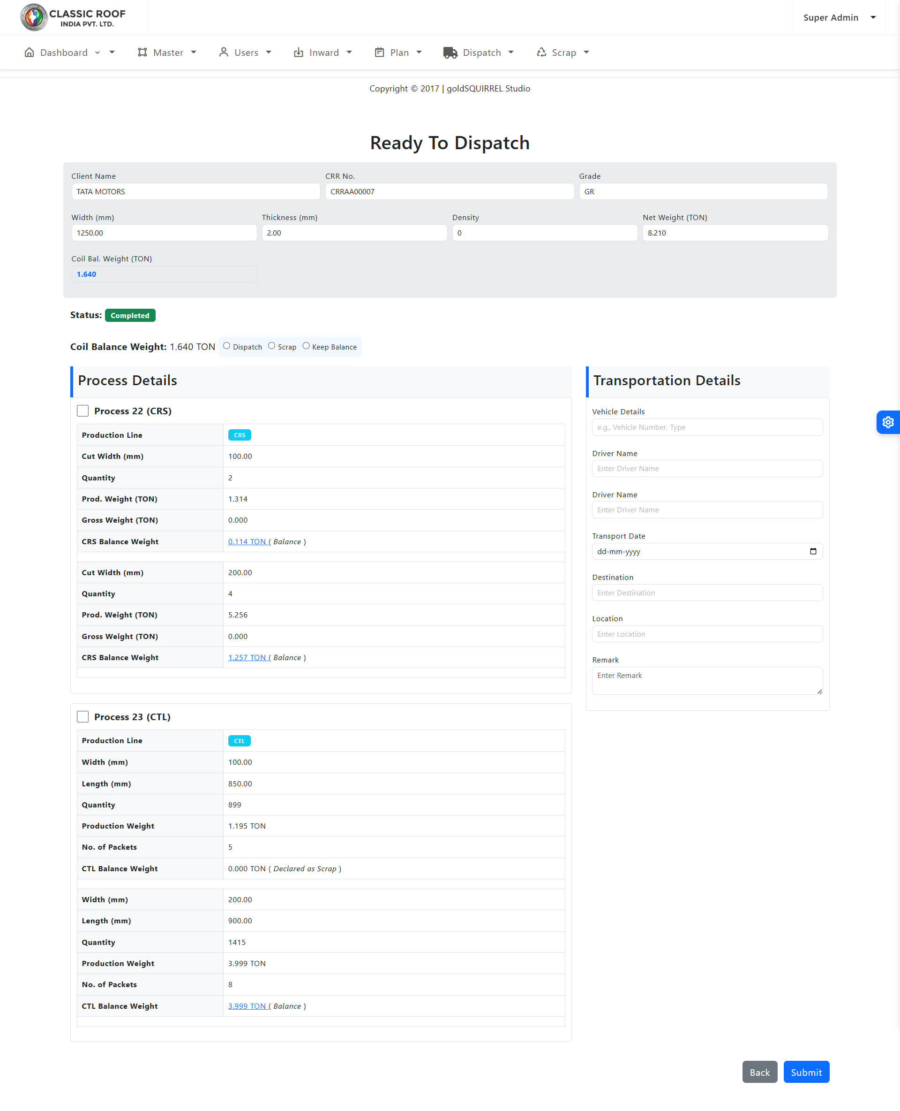900x1111 pixels.
Task: Check the Process 23 (CTL) checkbox
Action: 83,716
